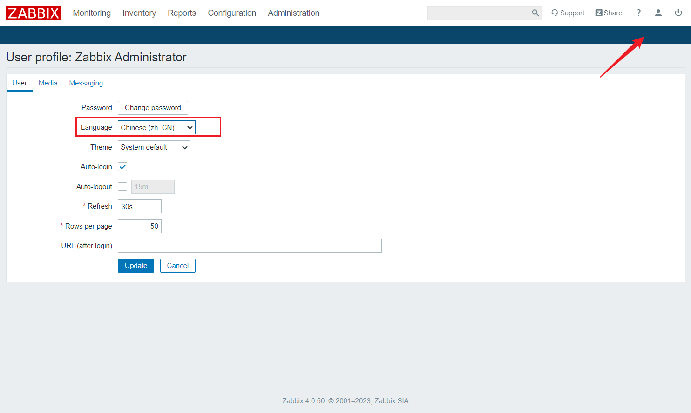Click the Auto-login label

pos(96,167)
